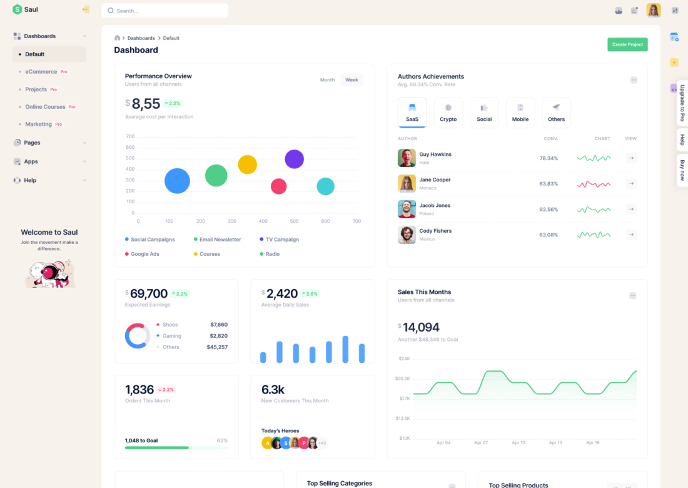
Task: Keep Week selected in Performance Overview
Action: (352, 80)
